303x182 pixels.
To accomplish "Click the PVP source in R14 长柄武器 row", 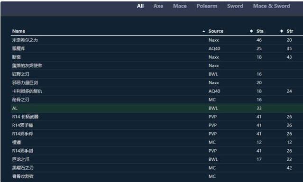I will tap(212, 117).
